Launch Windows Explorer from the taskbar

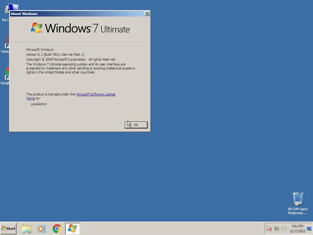point(27,229)
